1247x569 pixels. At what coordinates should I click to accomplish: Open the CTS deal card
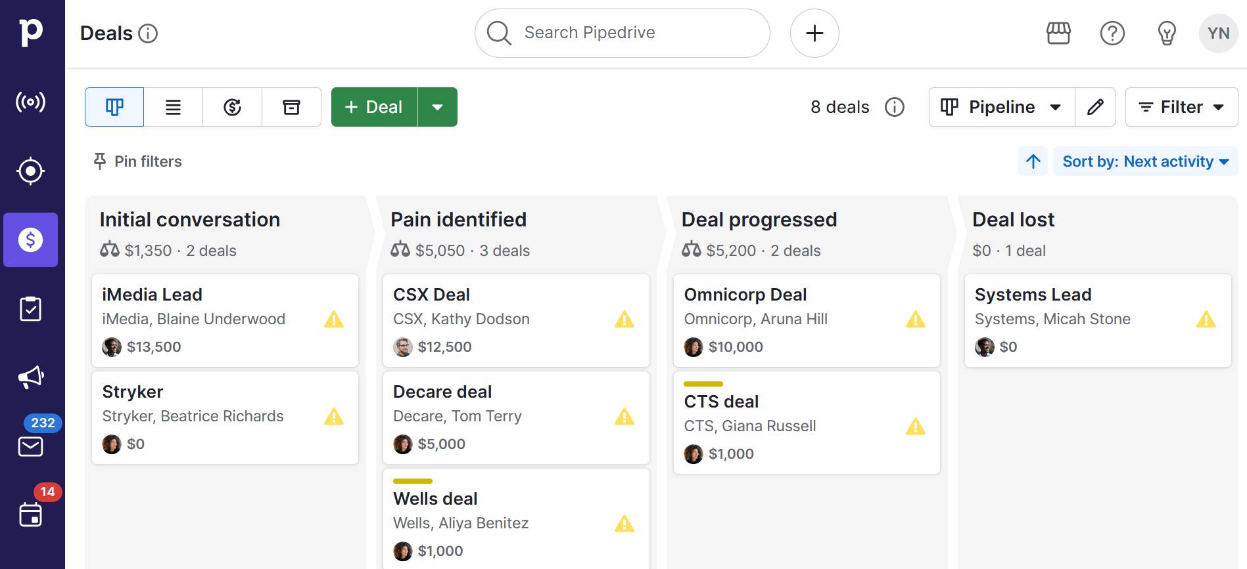click(807, 423)
